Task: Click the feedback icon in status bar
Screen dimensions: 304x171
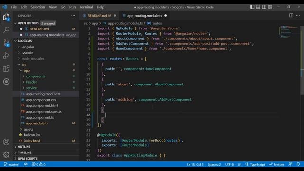Action: coord(290,164)
